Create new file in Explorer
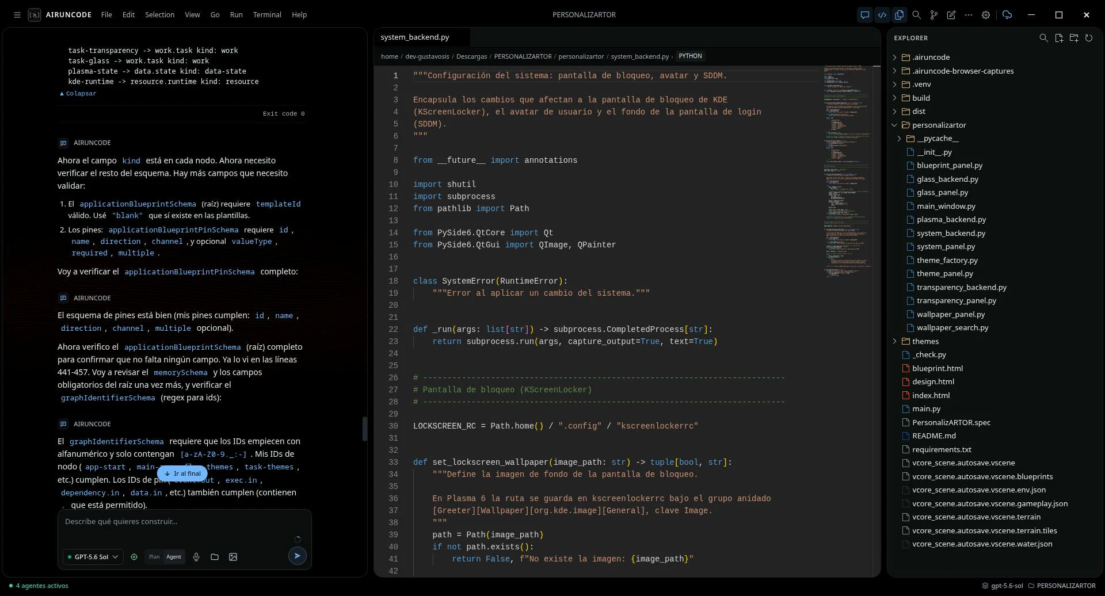The image size is (1105, 596). click(1059, 38)
